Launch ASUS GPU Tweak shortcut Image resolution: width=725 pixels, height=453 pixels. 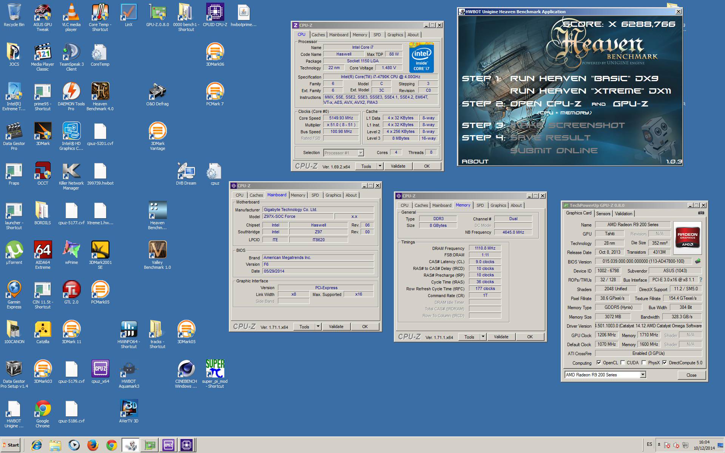tap(43, 17)
